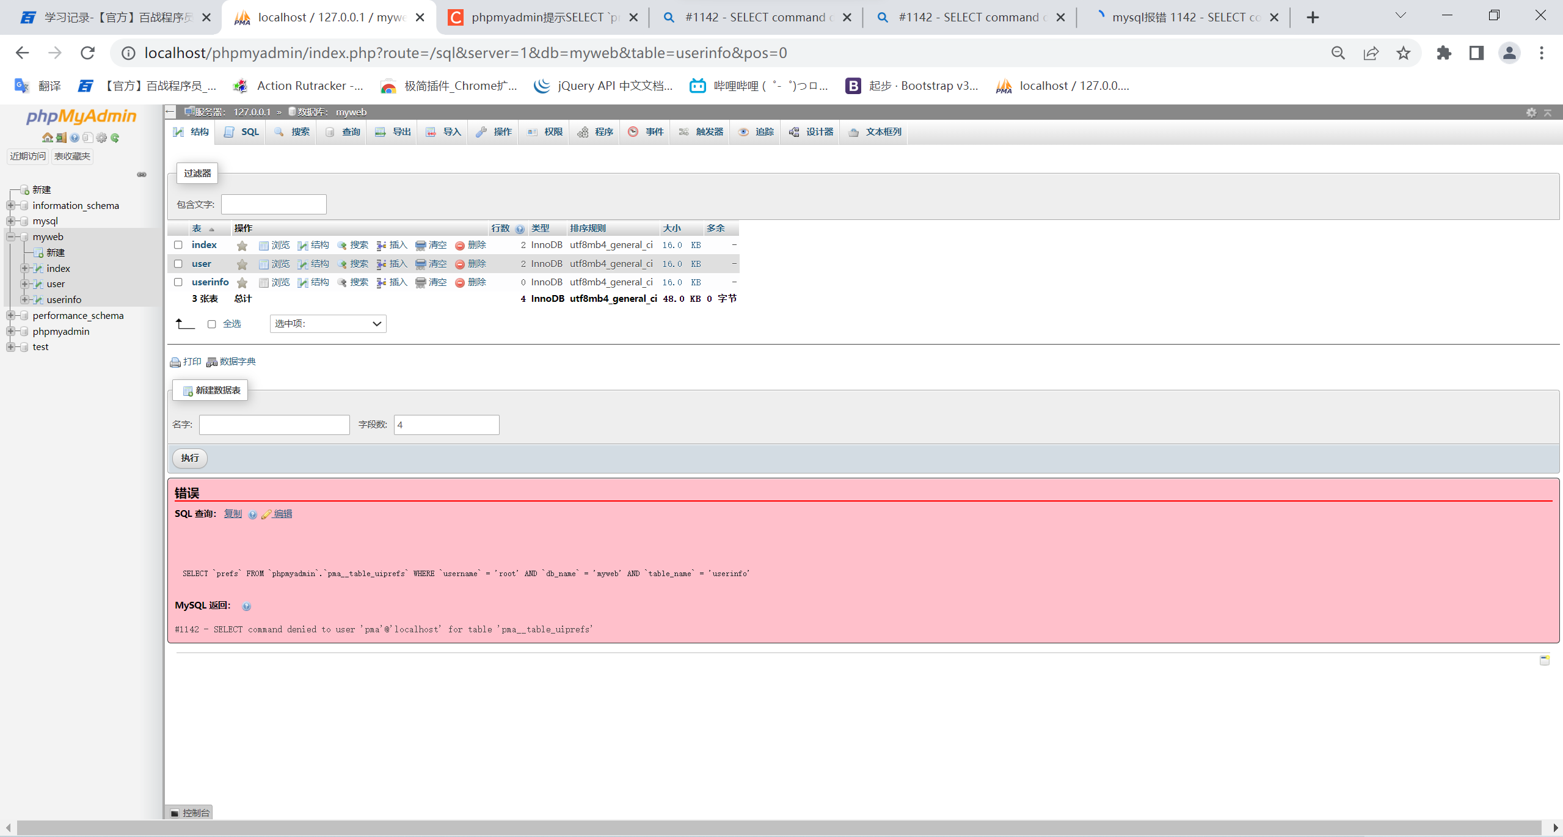Image resolution: width=1563 pixels, height=837 pixels.
Task: Go to phpMyAdmin home icon
Action: click(x=47, y=138)
